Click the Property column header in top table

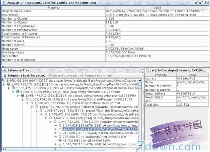(53, 8)
